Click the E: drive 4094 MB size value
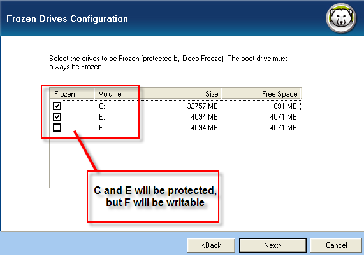The height and width of the screenshot is (255, 364). [x=204, y=117]
